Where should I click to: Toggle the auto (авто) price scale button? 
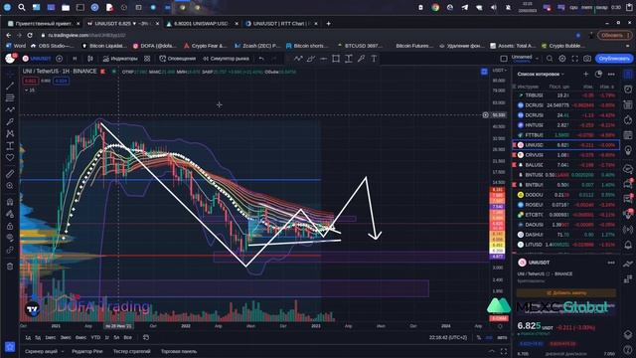502,337
